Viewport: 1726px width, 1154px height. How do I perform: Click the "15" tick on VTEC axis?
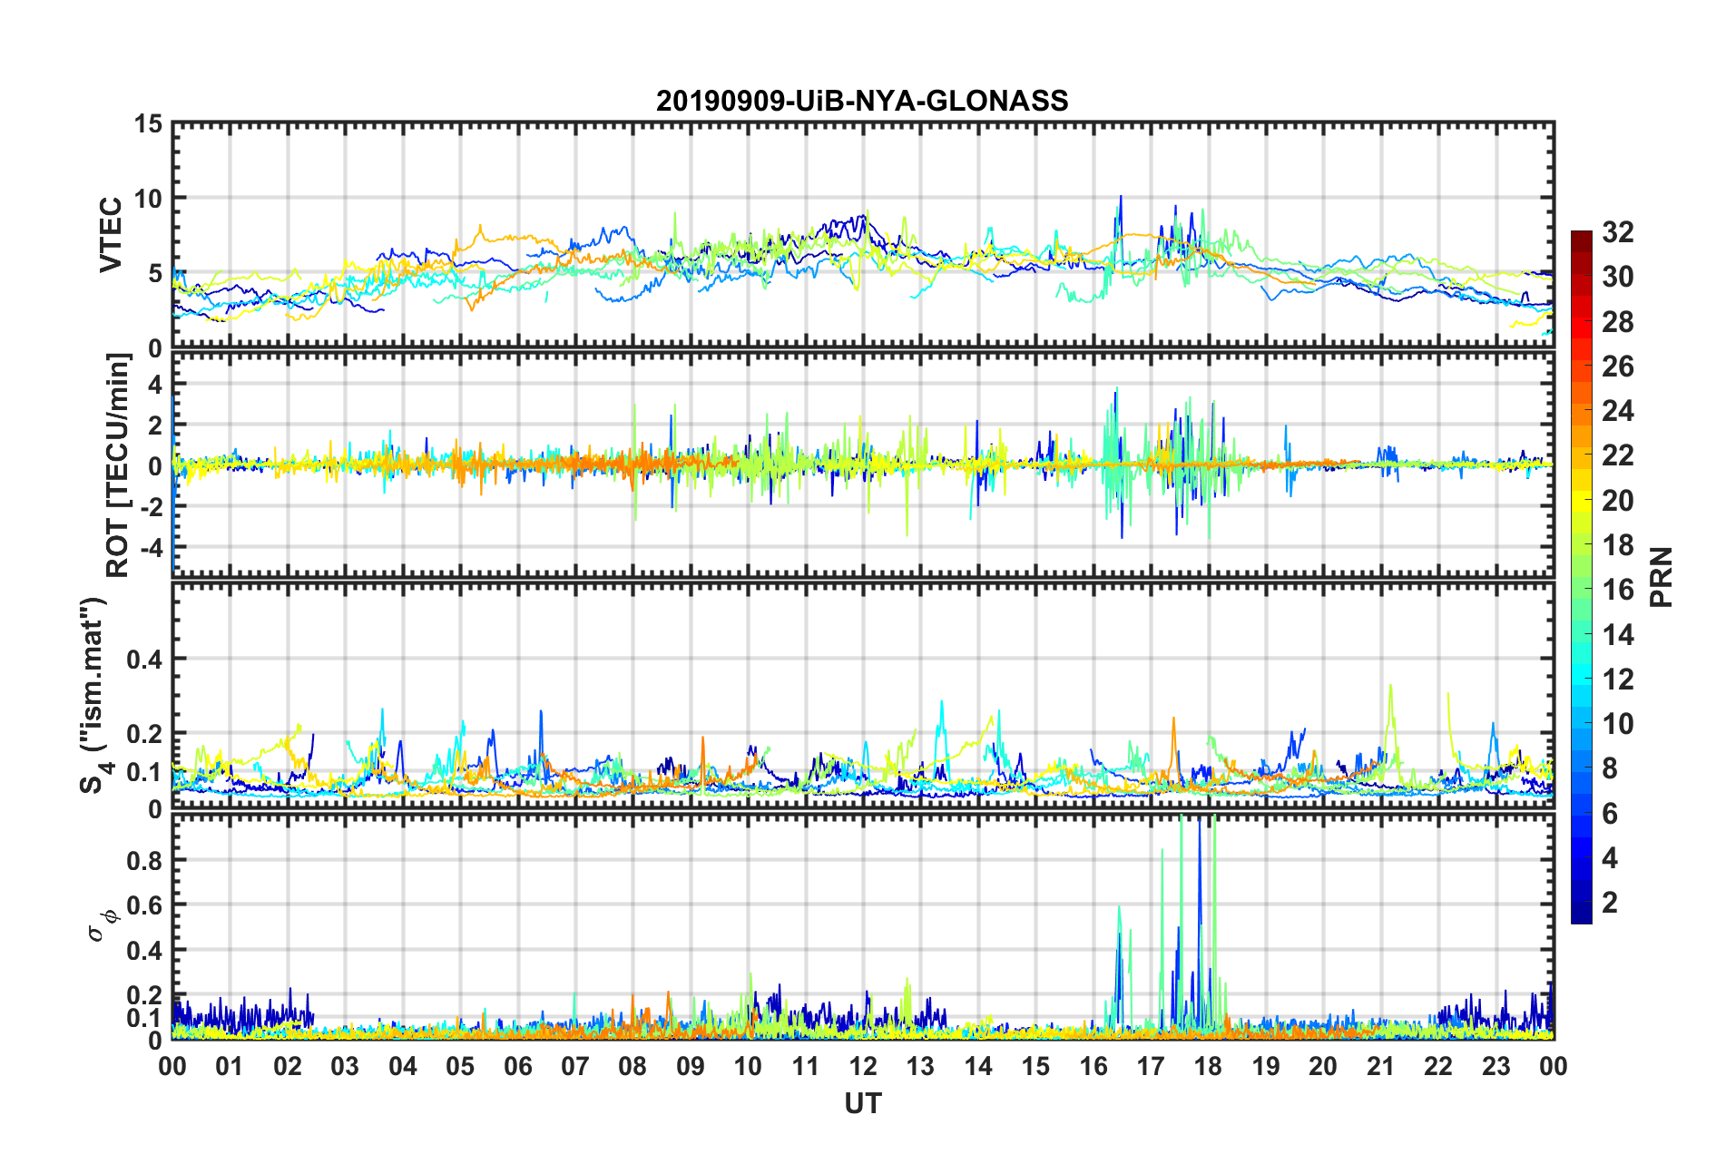click(x=147, y=123)
